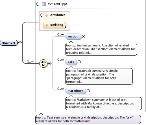Expand the markdown element
Image resolution: width=146 pixels, height=125 pixels.
coord(88,91)
